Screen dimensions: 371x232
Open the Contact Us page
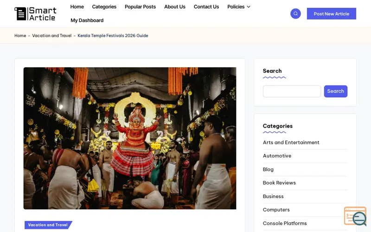[206, 7]
